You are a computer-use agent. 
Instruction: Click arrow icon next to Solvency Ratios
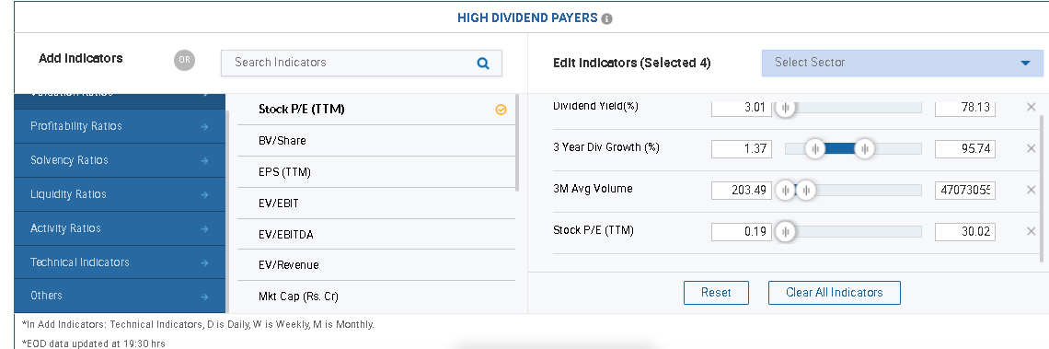tap(204, 161)
